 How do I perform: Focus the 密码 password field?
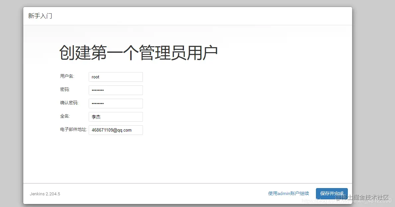click(x=116, y=90)
